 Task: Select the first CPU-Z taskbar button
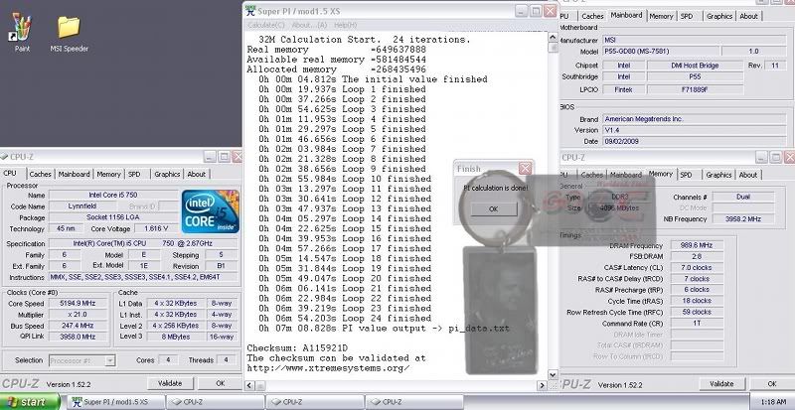(215, 402)
